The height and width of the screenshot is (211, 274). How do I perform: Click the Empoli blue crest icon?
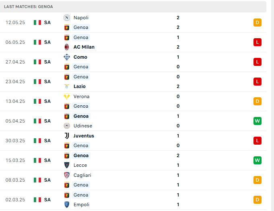[x=66, y=205]
